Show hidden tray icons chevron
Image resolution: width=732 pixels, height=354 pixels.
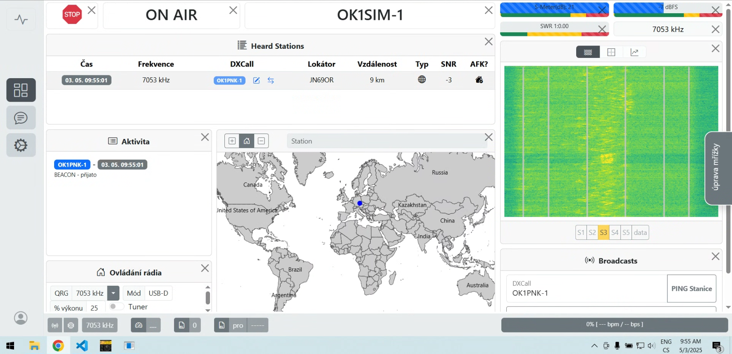point(594,346)
